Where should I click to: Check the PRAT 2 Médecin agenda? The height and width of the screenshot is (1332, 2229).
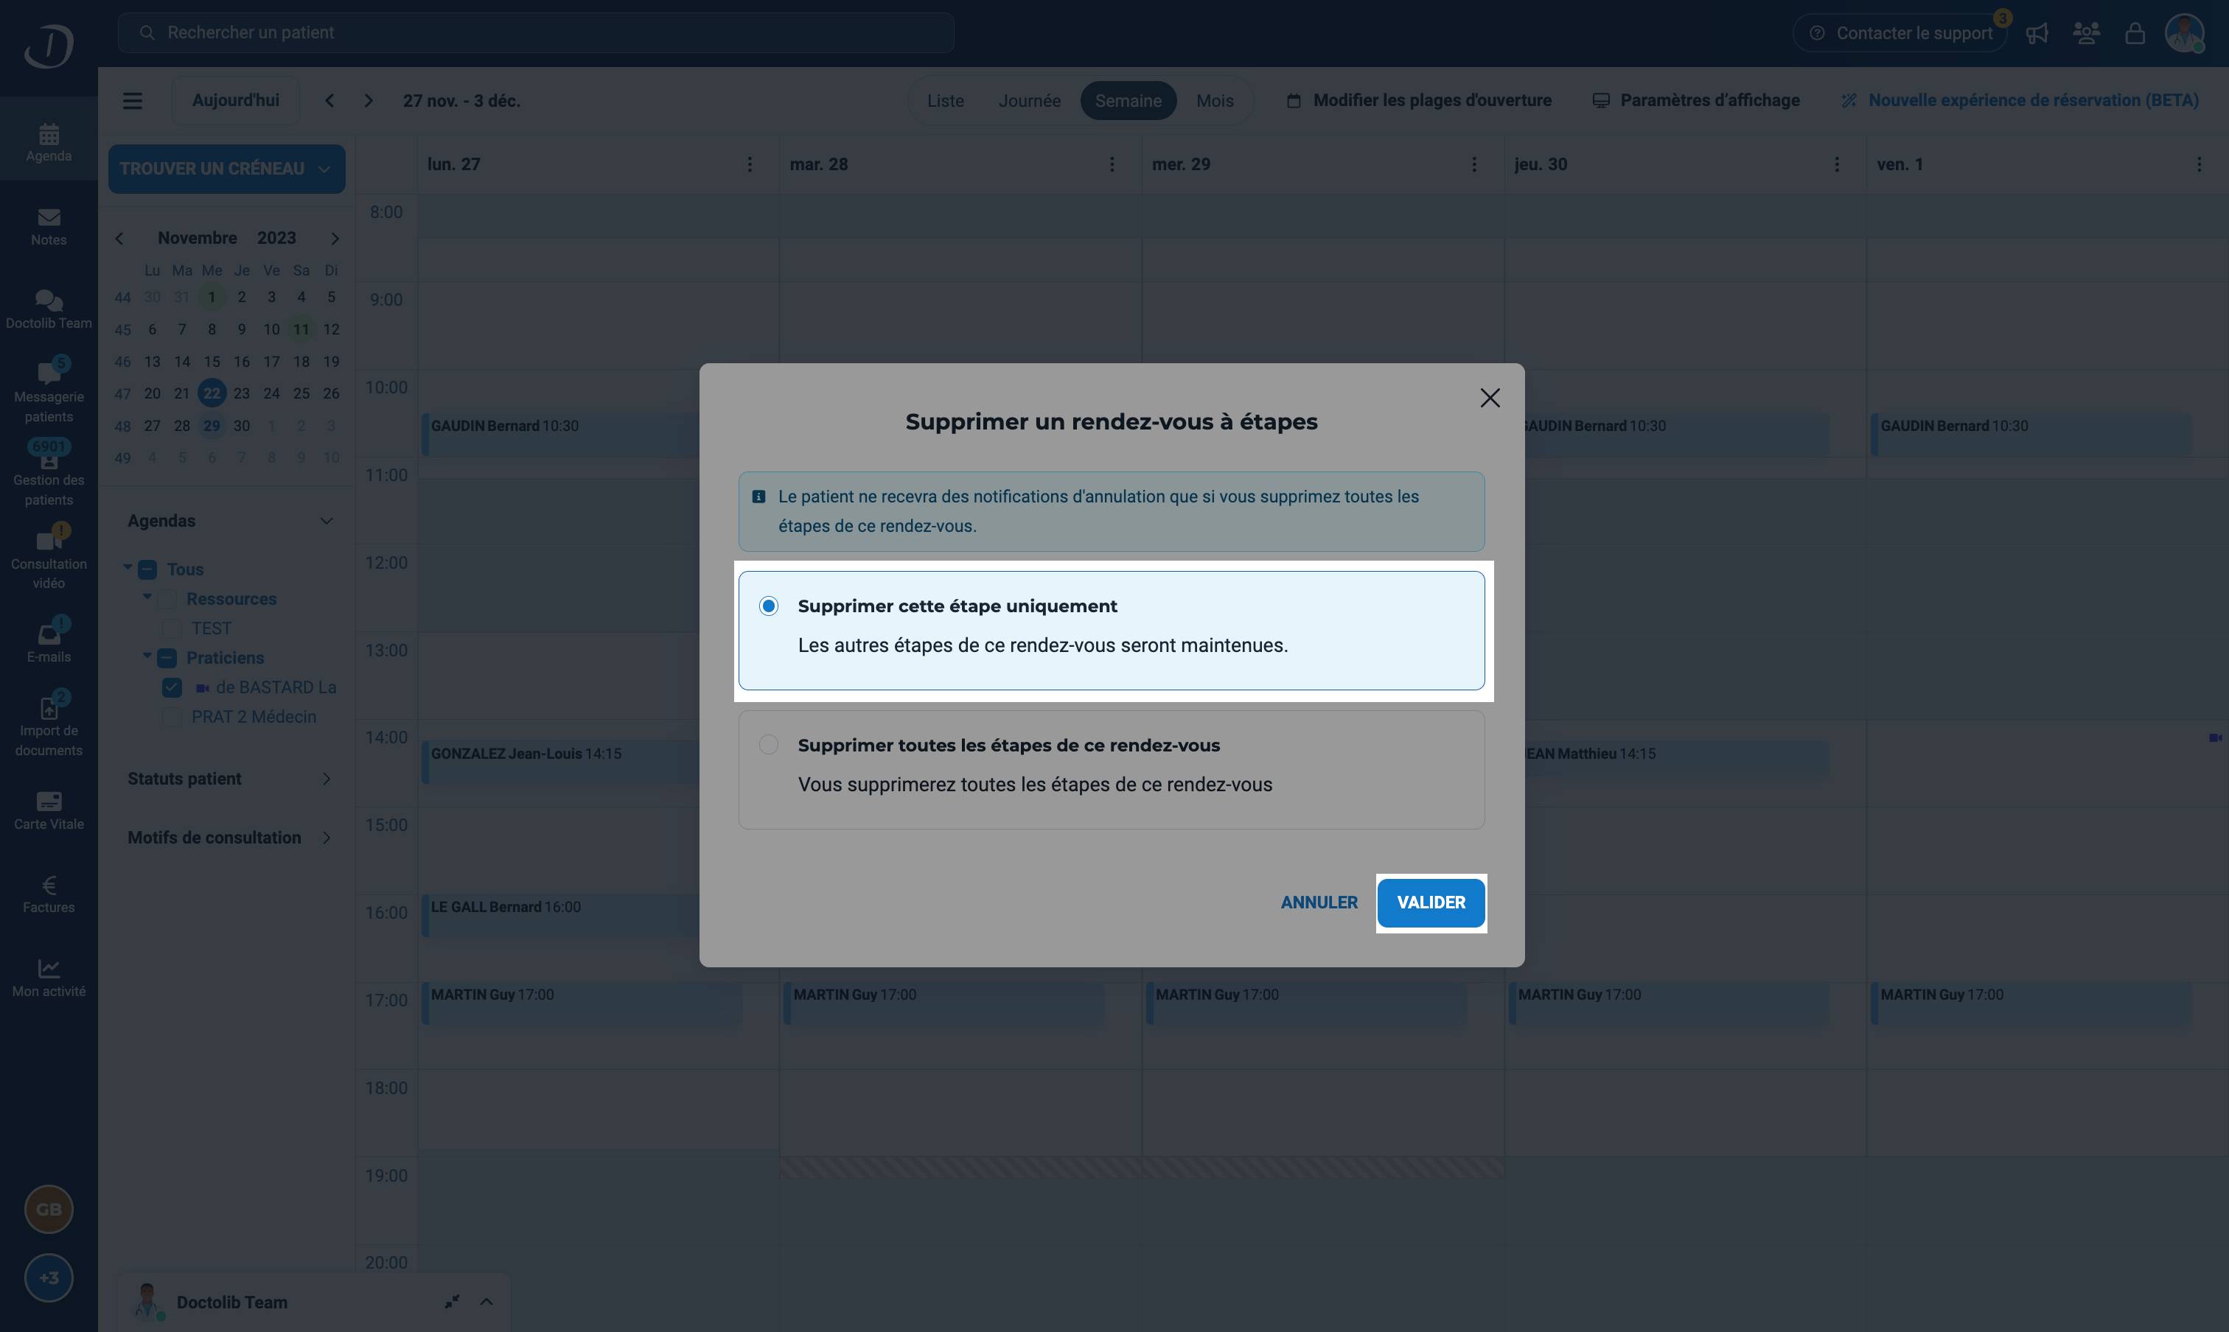(172, 717)
